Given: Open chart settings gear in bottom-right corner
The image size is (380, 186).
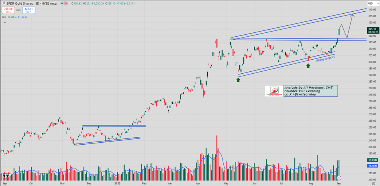Looking at the screenshot, I should coord(374,183).
